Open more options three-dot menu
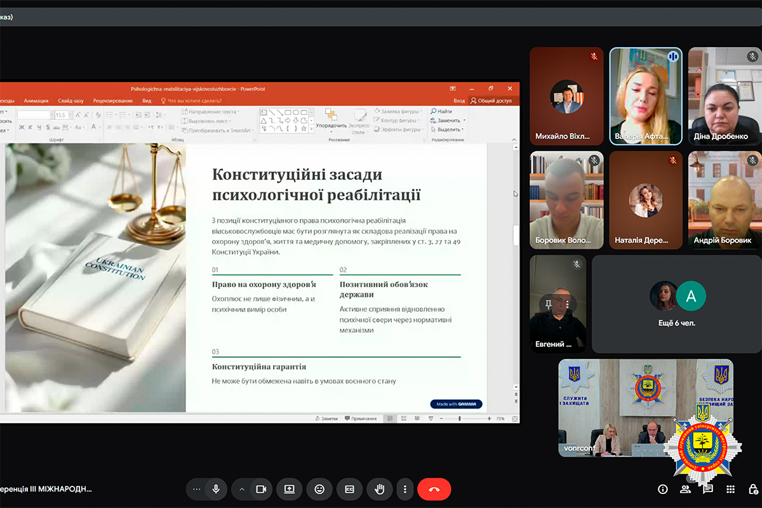The width and height of the screenshot is (762, 508). [x=405, y=489]
